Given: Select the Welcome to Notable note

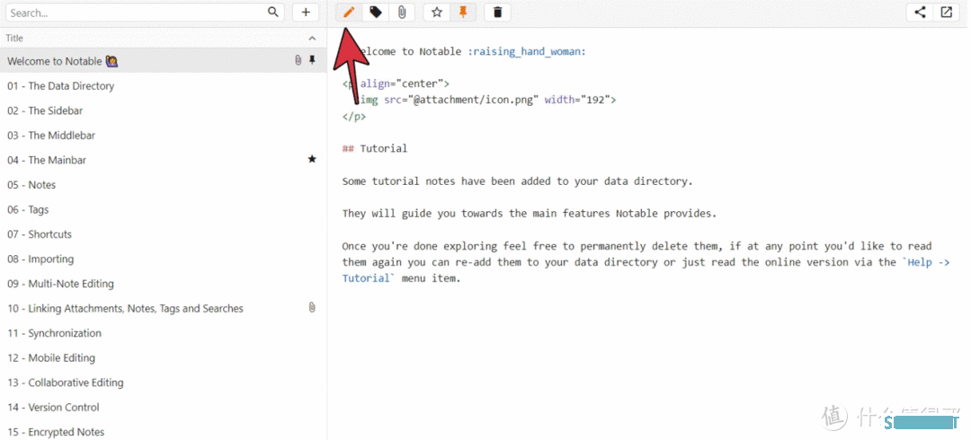Looking at the screenshot, I should [164, 61].
